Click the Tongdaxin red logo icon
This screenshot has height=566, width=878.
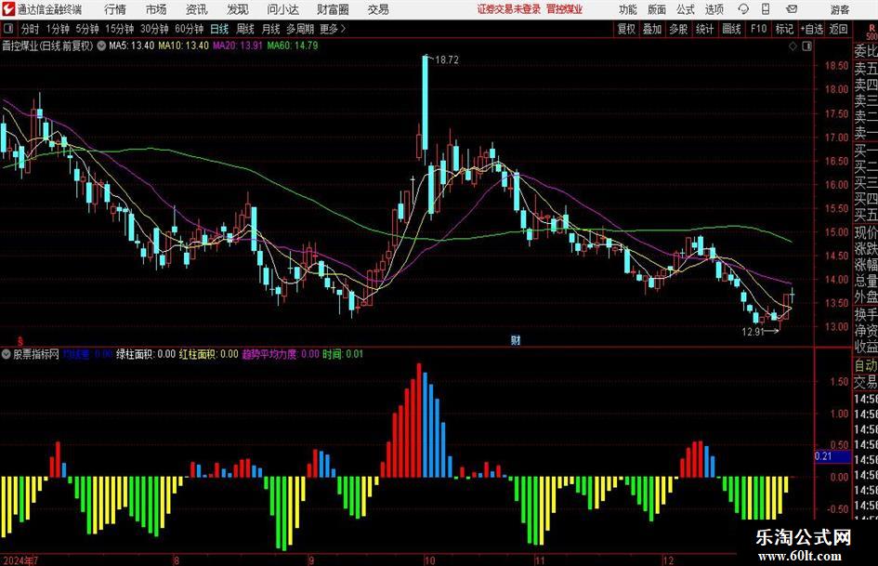pyautogui.click(x=8, y=9)
